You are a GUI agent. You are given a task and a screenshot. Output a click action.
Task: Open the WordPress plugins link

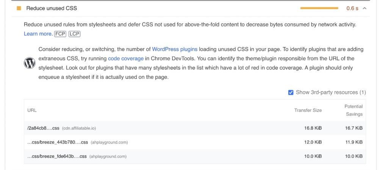click(x=174, y=49)
